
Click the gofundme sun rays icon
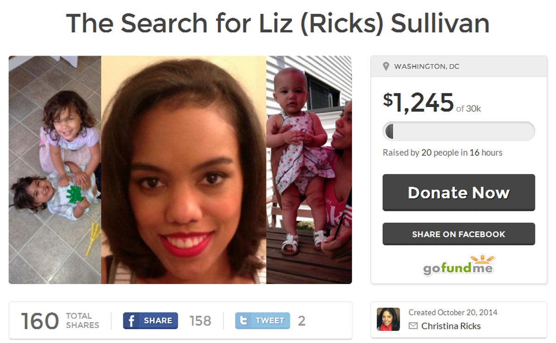pyautogui.click(x=482, y=259)
